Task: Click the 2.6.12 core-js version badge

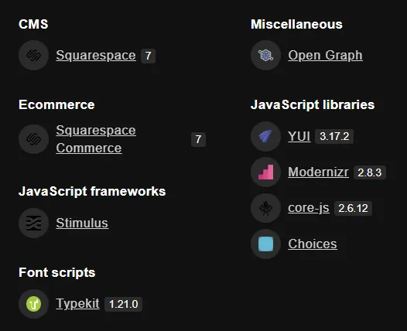Action: [x=354, y=208]
